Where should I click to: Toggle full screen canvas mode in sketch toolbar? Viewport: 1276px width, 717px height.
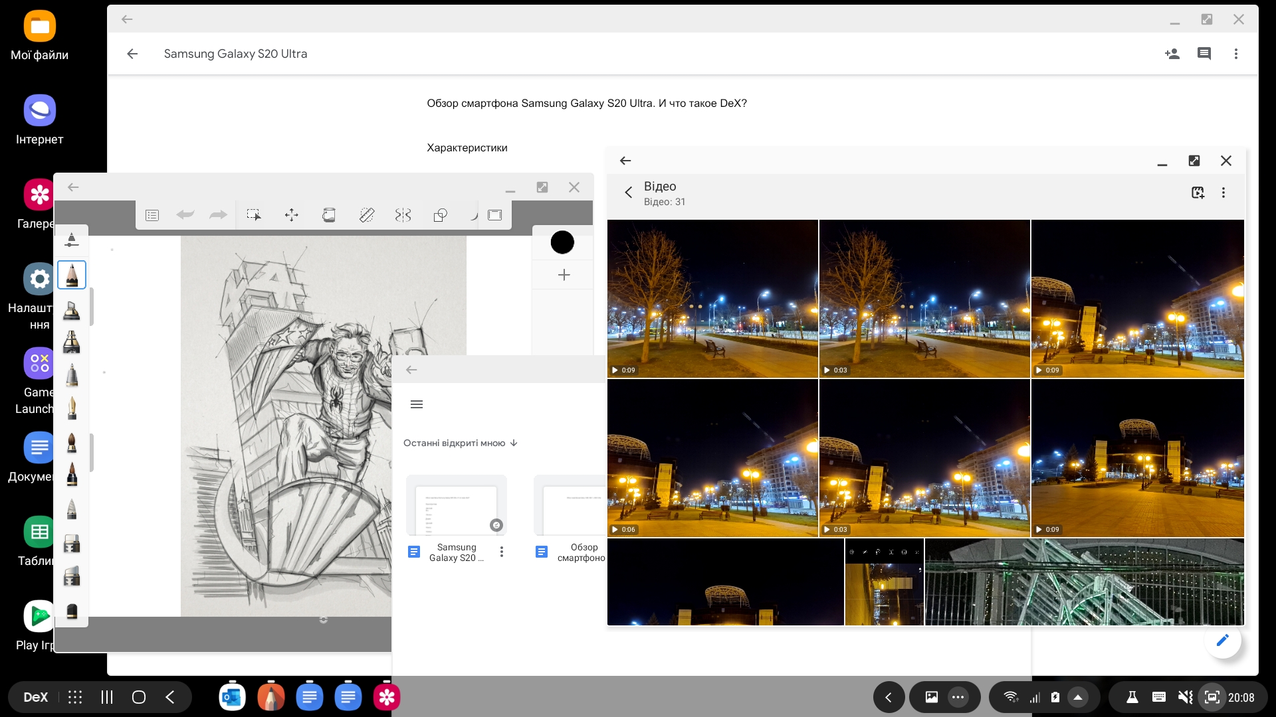pyautogui.click(x=494, y=214)
